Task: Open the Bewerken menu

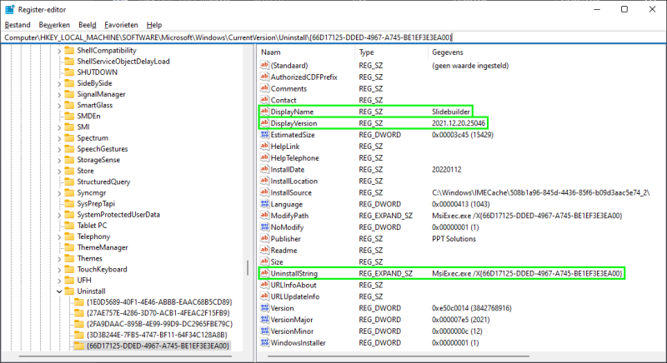Action: (x=54, y=25)
